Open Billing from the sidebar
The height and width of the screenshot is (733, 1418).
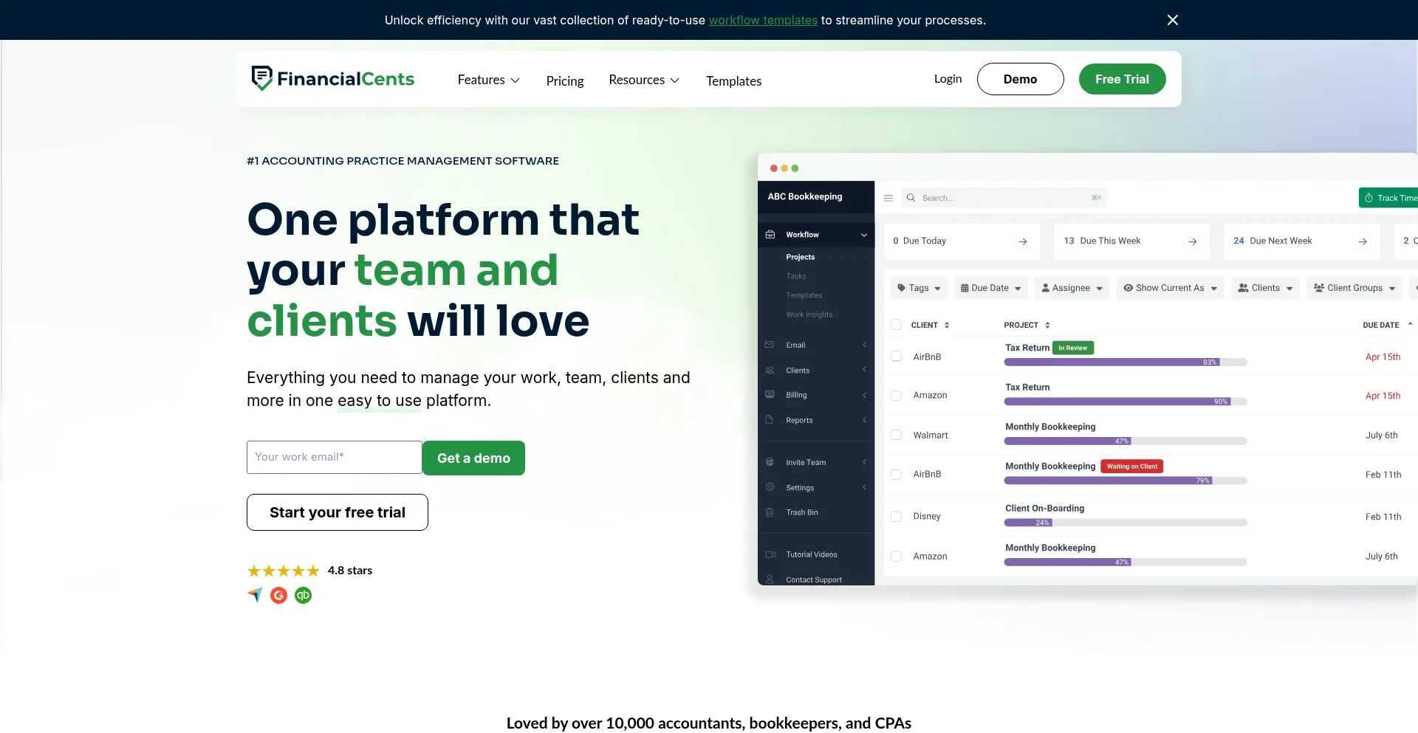(796, 395)
